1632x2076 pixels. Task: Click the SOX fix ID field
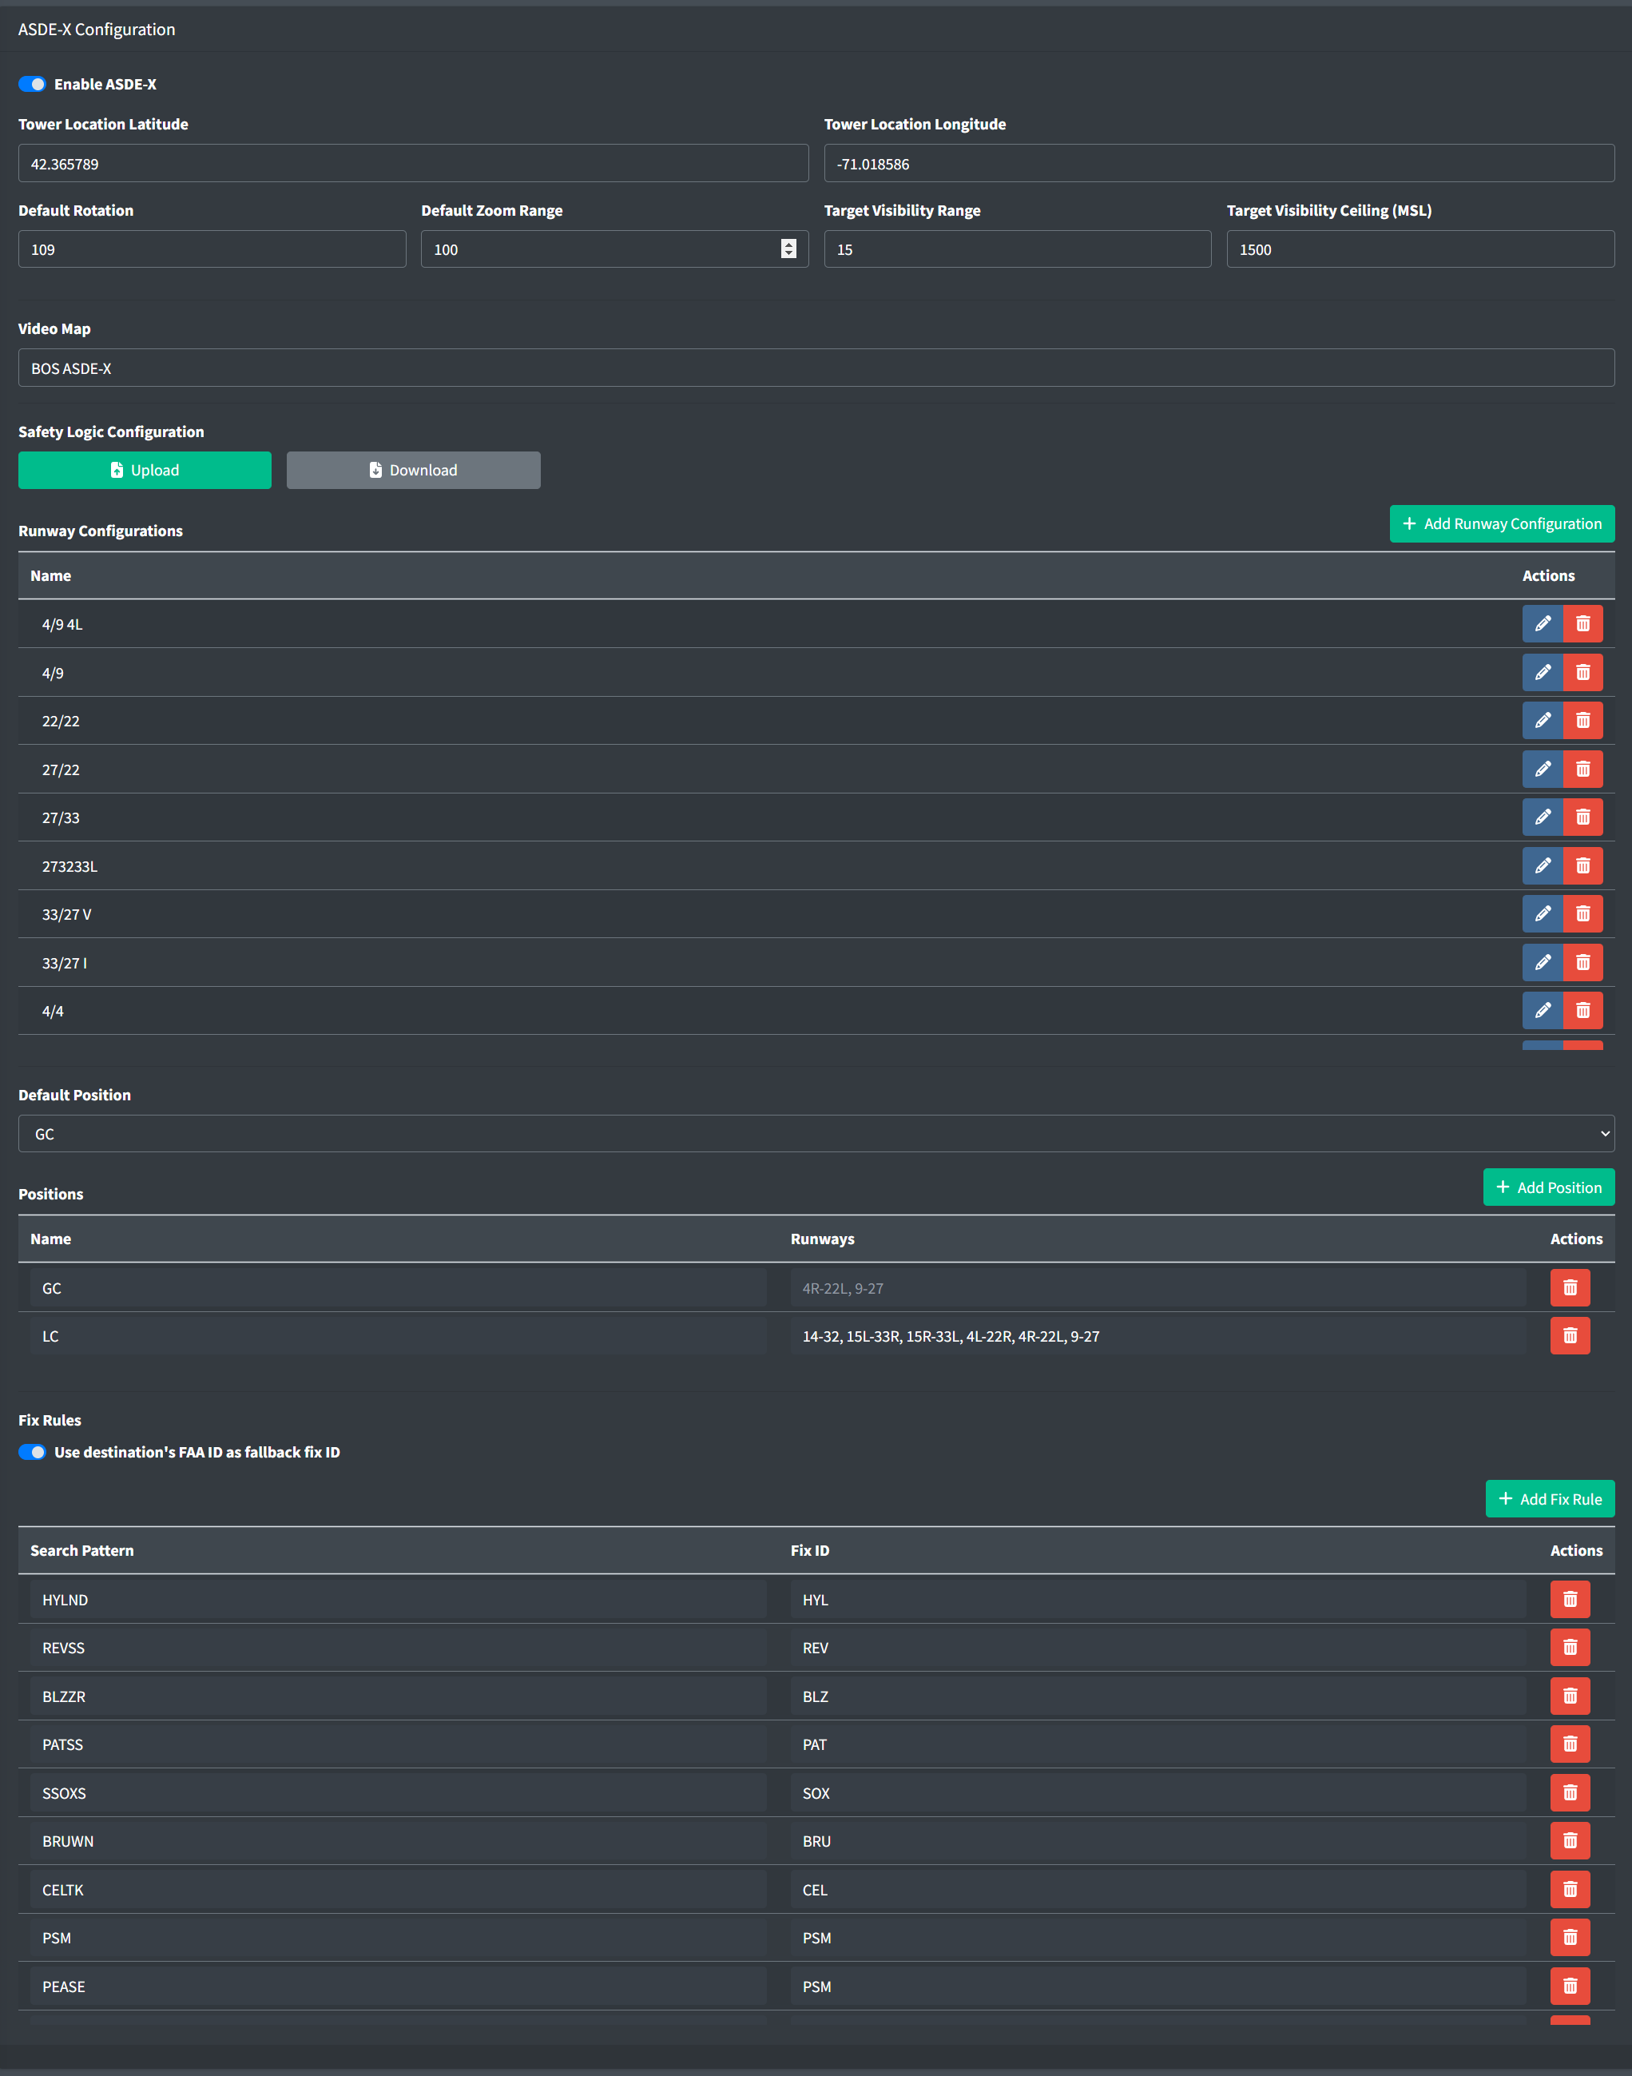(1158, 1792)
